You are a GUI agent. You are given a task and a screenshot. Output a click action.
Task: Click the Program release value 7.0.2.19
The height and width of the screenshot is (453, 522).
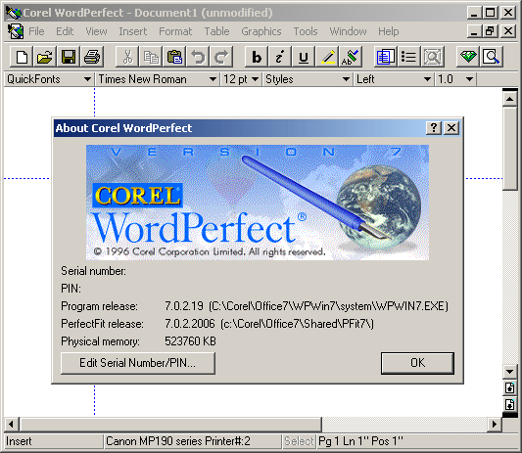(184, 306)
